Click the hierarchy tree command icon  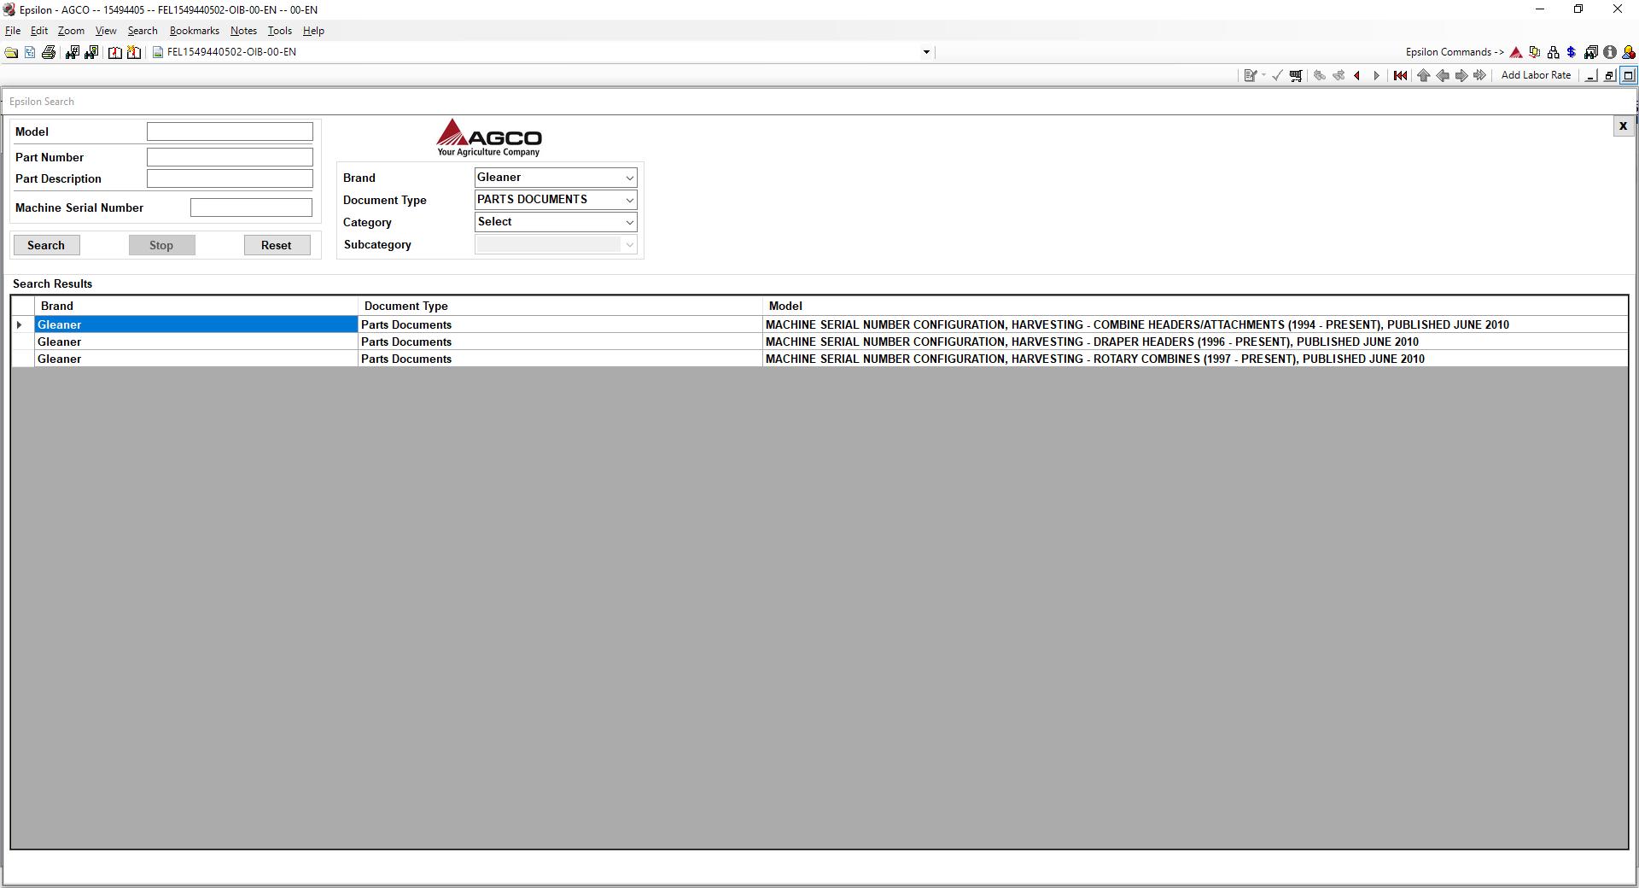[1553, 52]
